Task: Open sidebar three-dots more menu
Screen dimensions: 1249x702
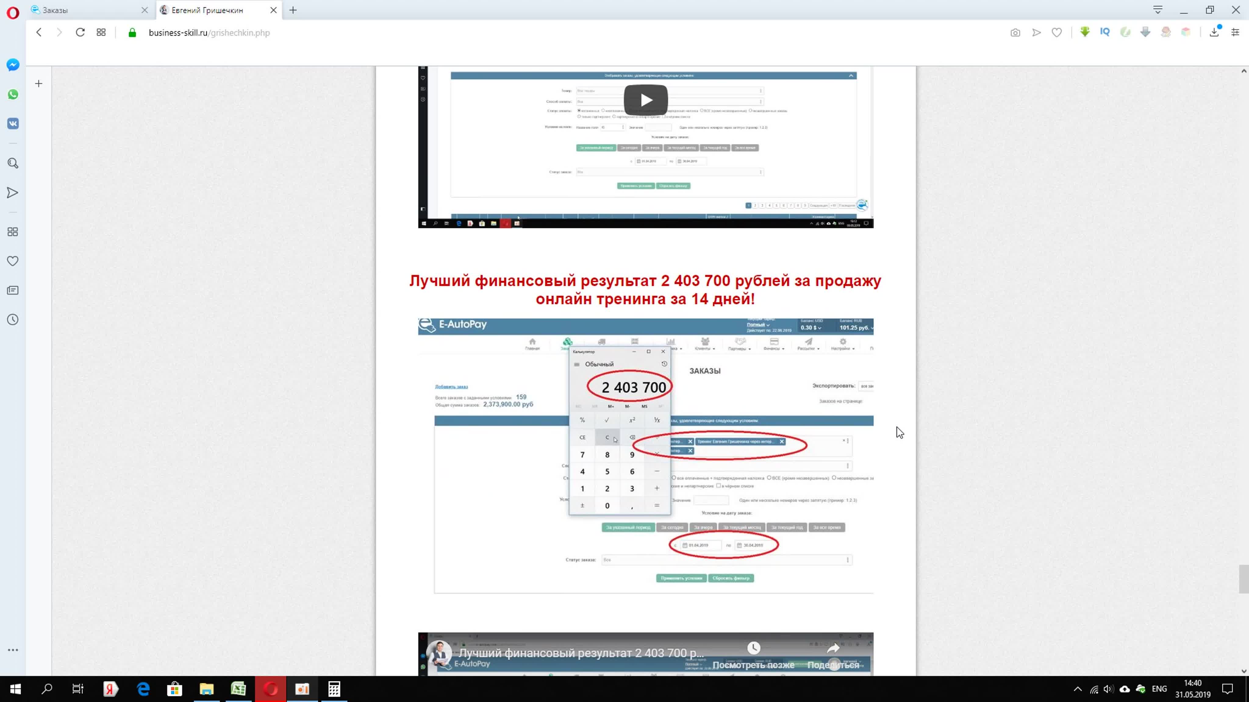Action: [13, 650]
